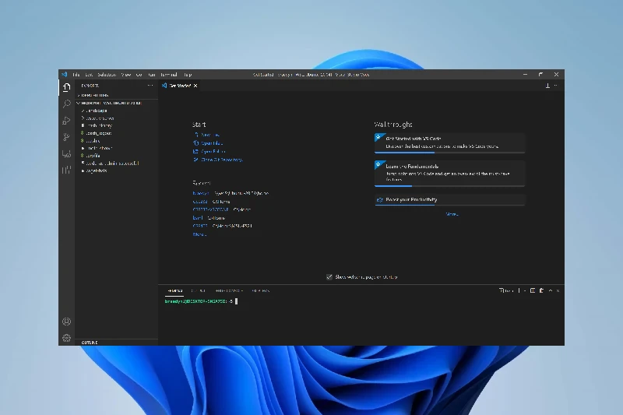
Task: Open the Go menu
Action: 139,74
